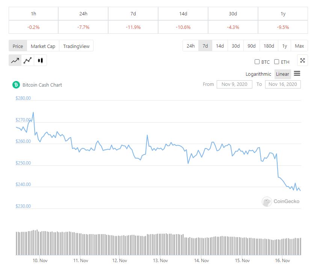This screenshot has width=317, height=270.
Task: Click the $250.00 axis label
Action: (23, 163)
